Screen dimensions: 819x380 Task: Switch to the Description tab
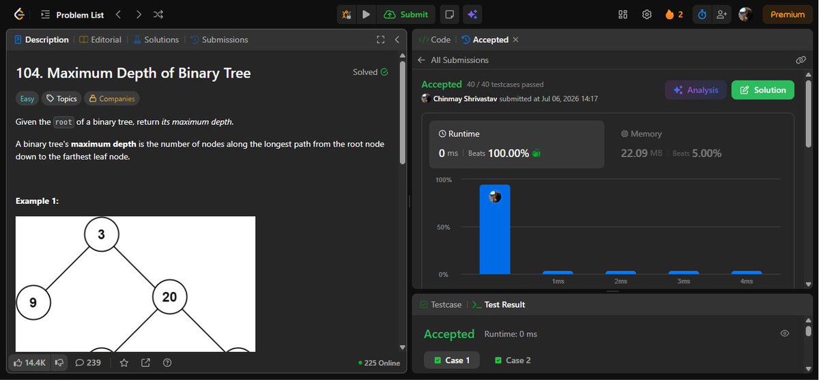[x=42, y=40]
